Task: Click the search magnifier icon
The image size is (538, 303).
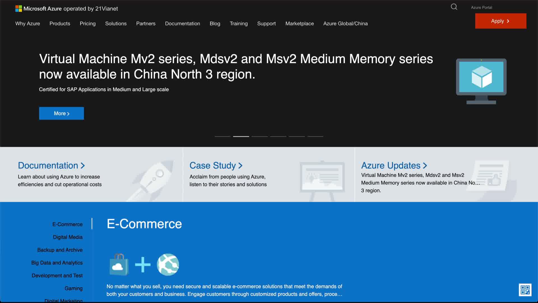Action: tap(454, 7)
